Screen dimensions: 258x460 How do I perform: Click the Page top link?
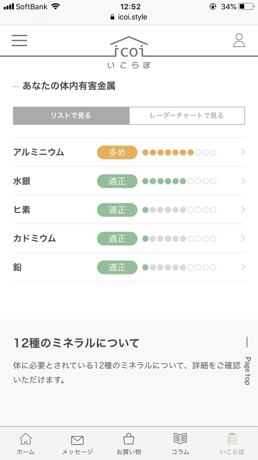coord(247,362)
